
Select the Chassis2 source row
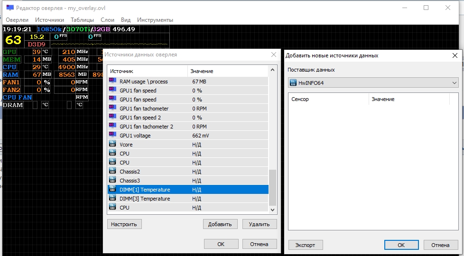pyautogui.click(x=188, y=172)
